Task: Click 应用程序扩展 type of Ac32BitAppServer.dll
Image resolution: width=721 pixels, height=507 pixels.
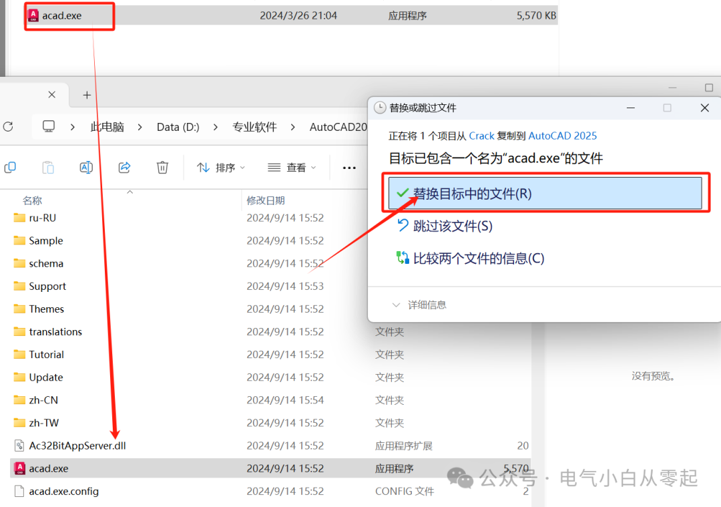Action: tap(404, 446)
